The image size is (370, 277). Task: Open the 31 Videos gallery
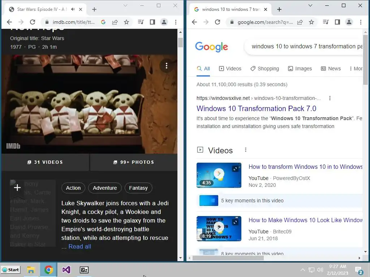click(45, 162)
